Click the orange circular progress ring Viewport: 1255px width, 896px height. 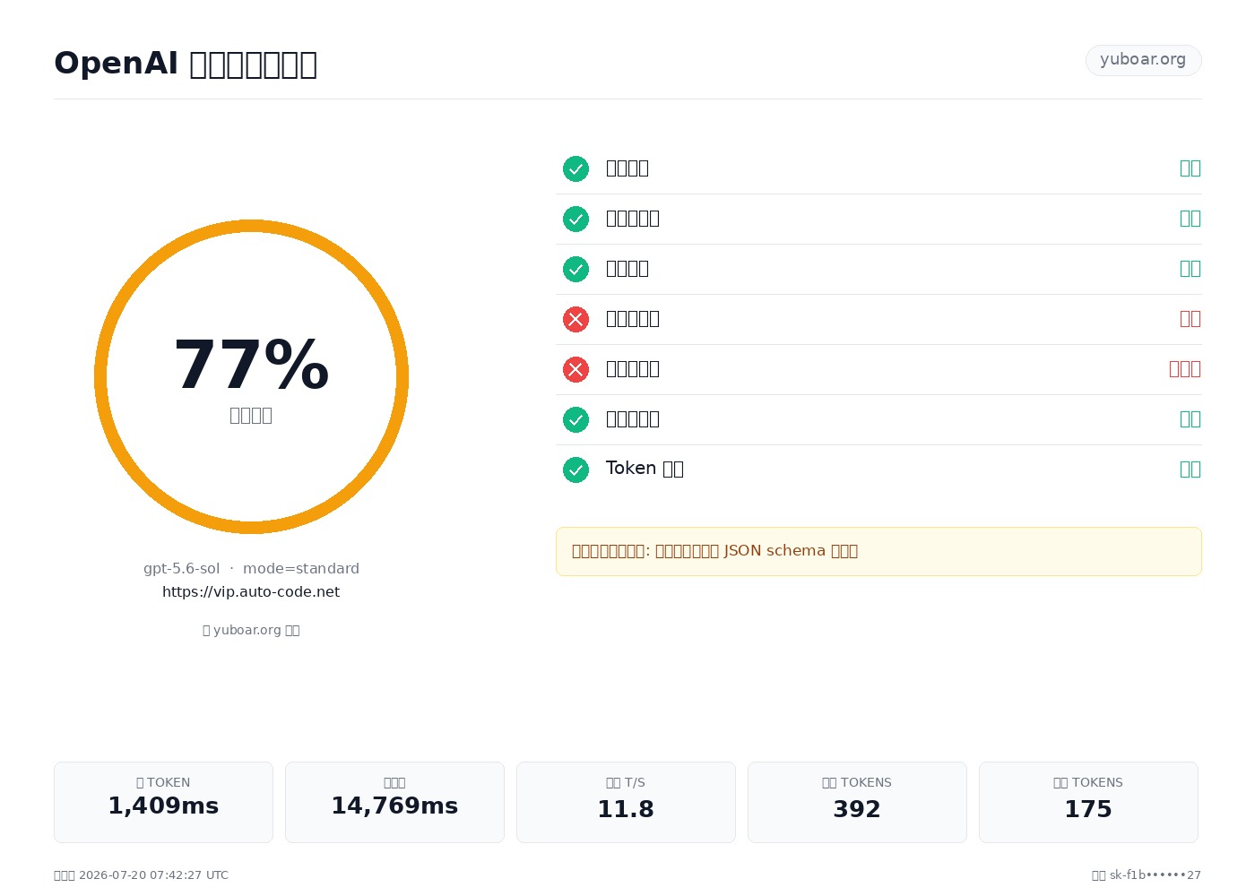[251, 376]
